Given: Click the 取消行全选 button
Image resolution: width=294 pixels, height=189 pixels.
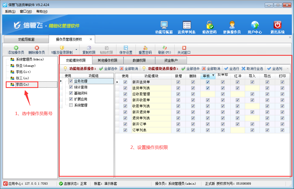Looking at the screenshot, I should [x=252, y=69].
